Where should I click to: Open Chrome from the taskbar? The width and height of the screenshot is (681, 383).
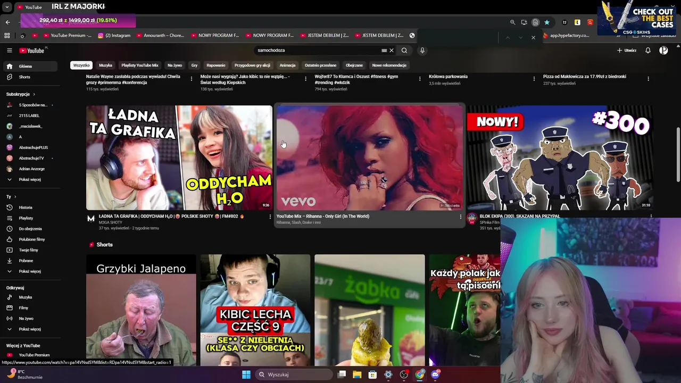[420, 374]
